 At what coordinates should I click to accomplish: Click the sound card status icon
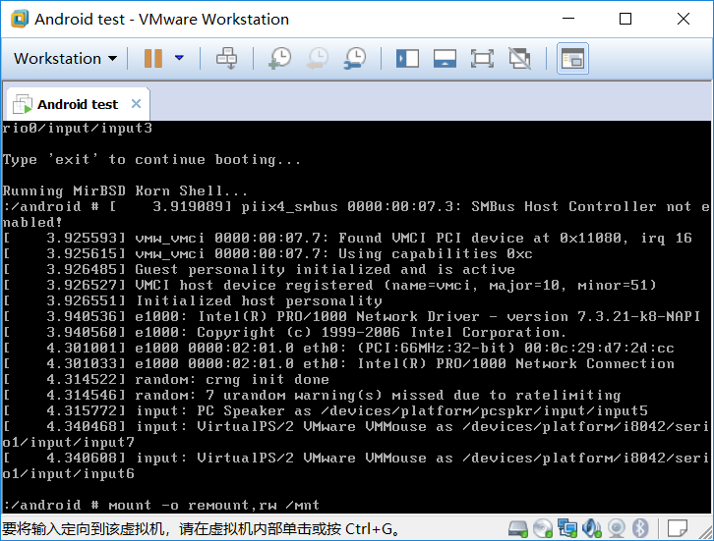591,528
